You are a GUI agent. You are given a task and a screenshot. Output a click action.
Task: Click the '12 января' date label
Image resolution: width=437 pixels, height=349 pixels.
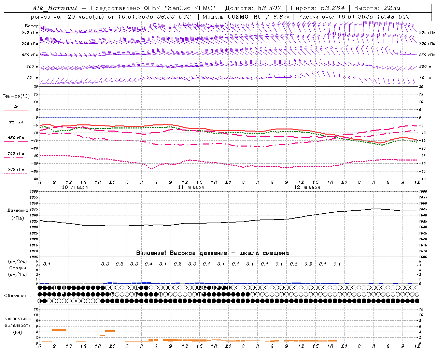click(x=307, y=187)
